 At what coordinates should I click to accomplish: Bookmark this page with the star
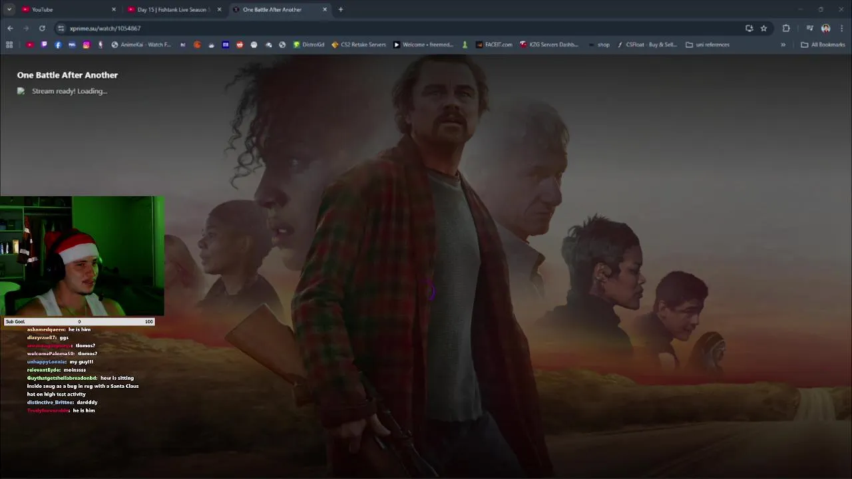[x=763, y=28]
